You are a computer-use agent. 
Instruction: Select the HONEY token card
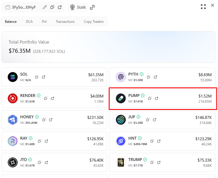[54, 119]
